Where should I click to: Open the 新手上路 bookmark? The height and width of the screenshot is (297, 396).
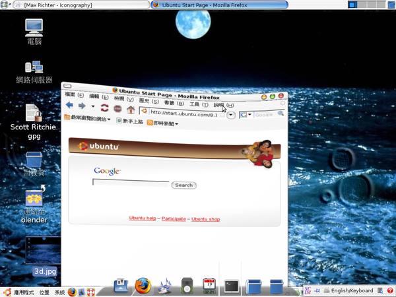[129, 121]
